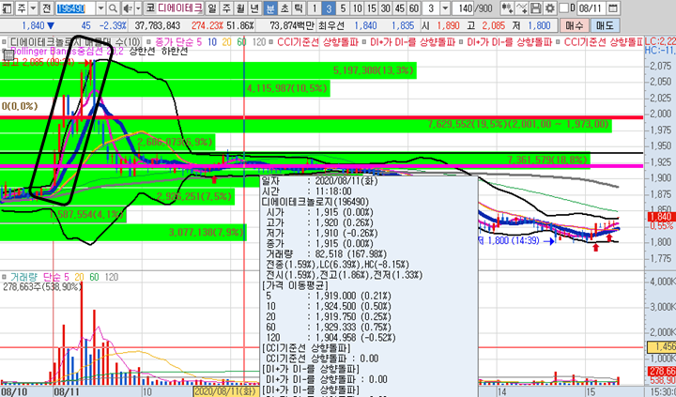
Task: Click red price tag 1,840 on axis
Action: [x=660, y=217]
